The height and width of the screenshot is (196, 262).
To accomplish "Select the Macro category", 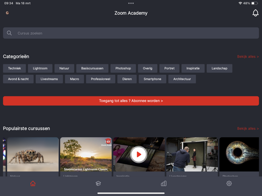I will tap(75, 79).
